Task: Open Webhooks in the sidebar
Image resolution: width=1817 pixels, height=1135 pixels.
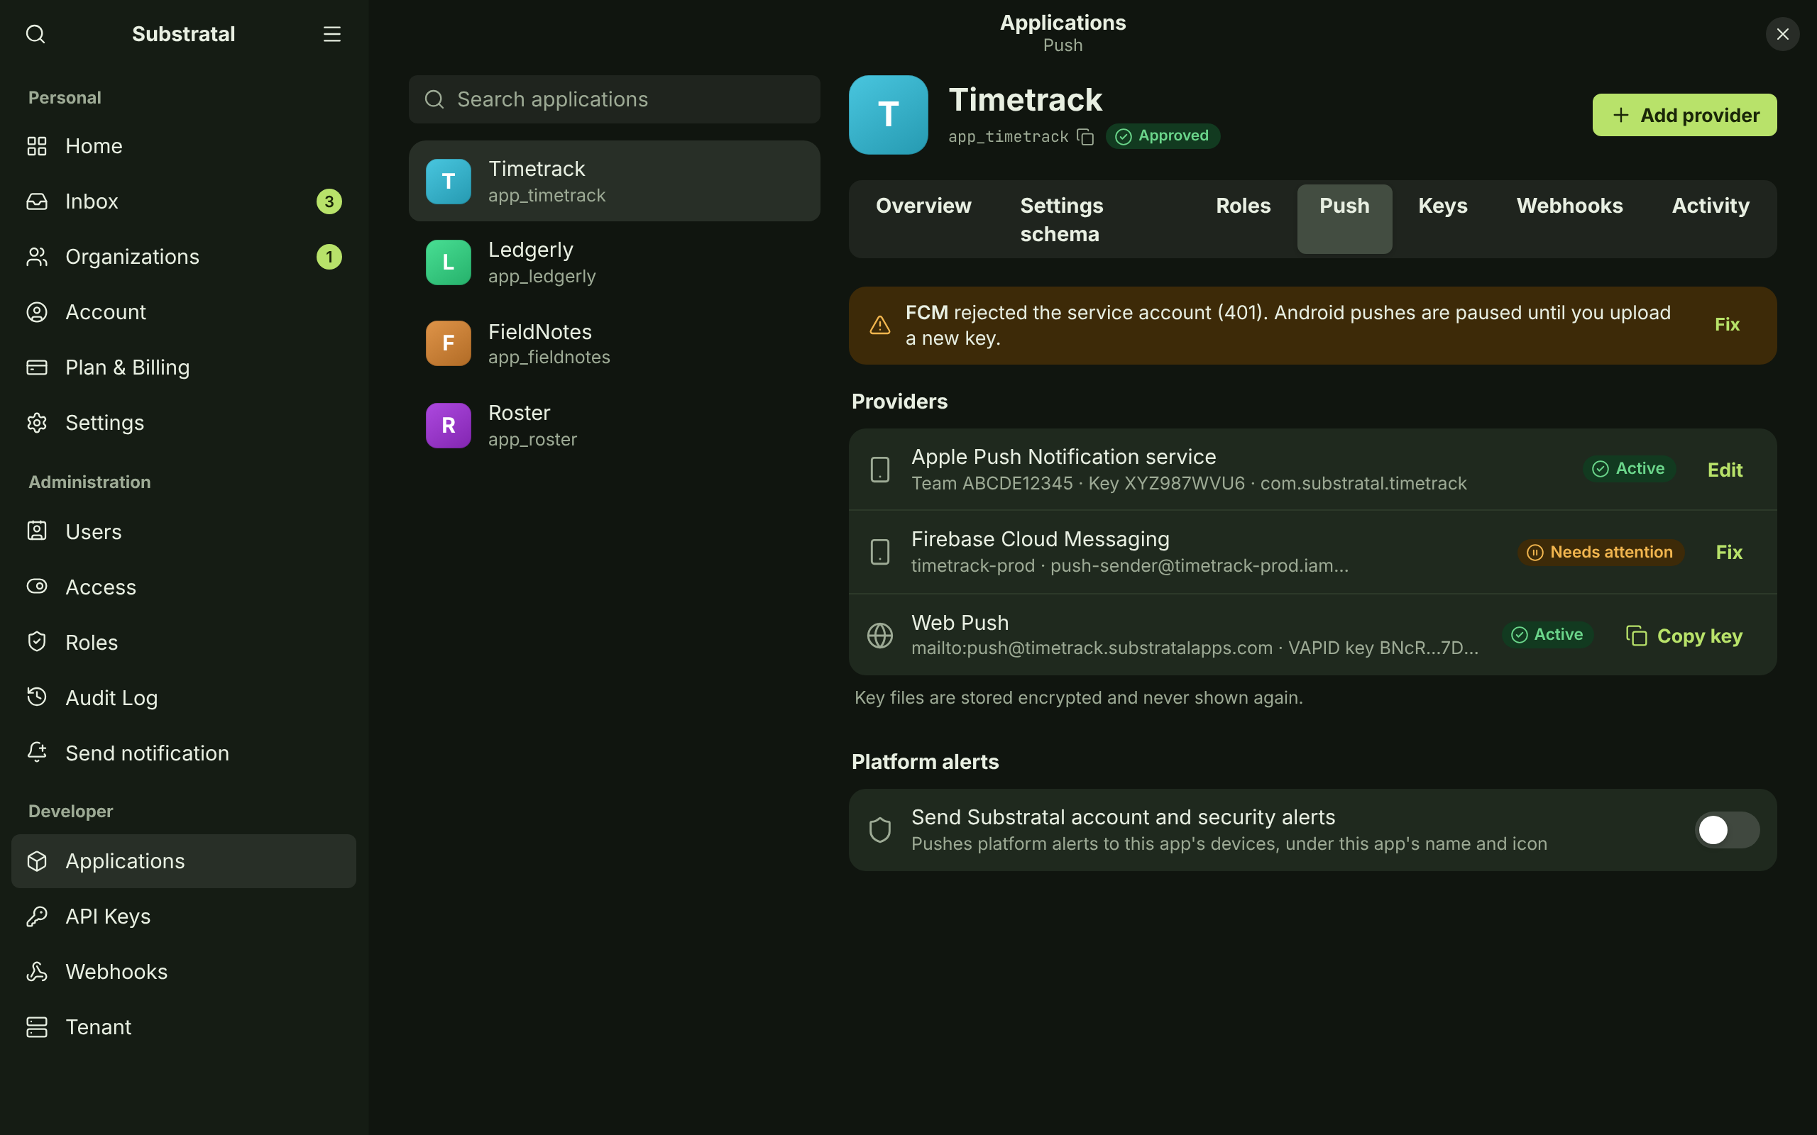Action: [184, 971]
